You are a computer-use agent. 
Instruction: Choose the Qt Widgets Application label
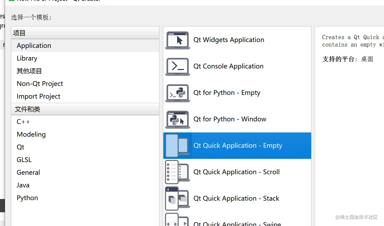pos(229,40)
